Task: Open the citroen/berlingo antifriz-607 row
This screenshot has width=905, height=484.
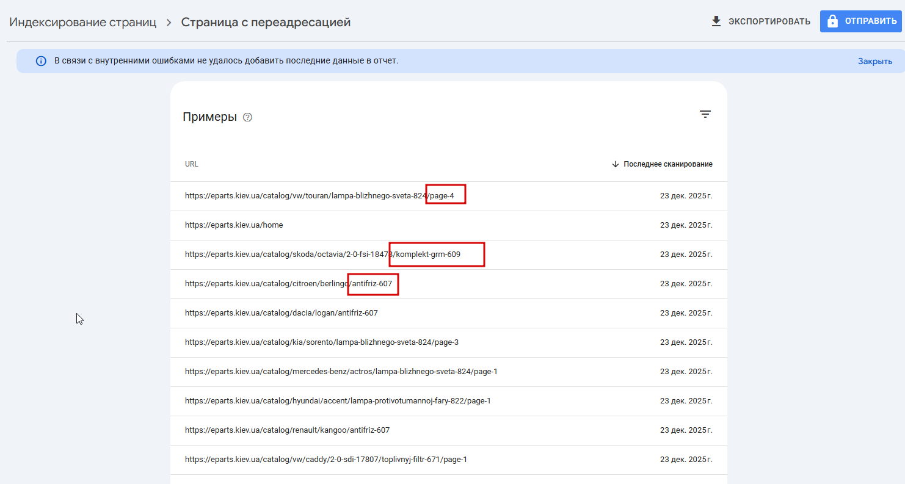Action: tap(449, 284)
